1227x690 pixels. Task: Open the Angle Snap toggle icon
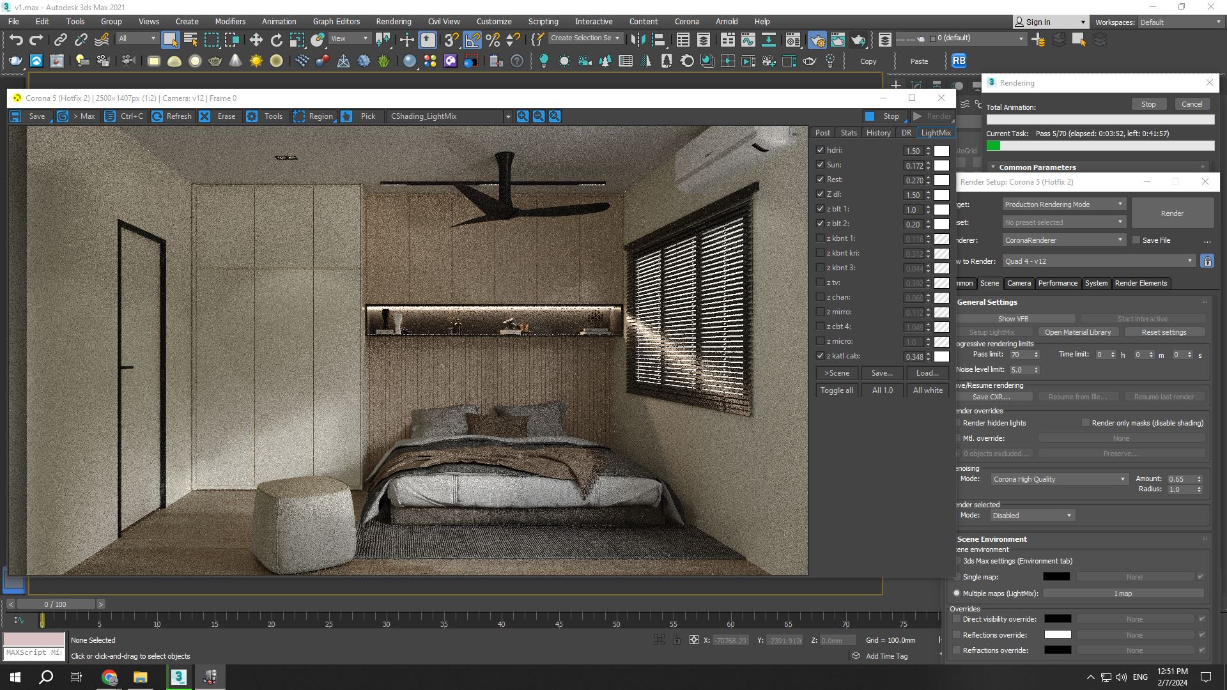tap(472, 40)
